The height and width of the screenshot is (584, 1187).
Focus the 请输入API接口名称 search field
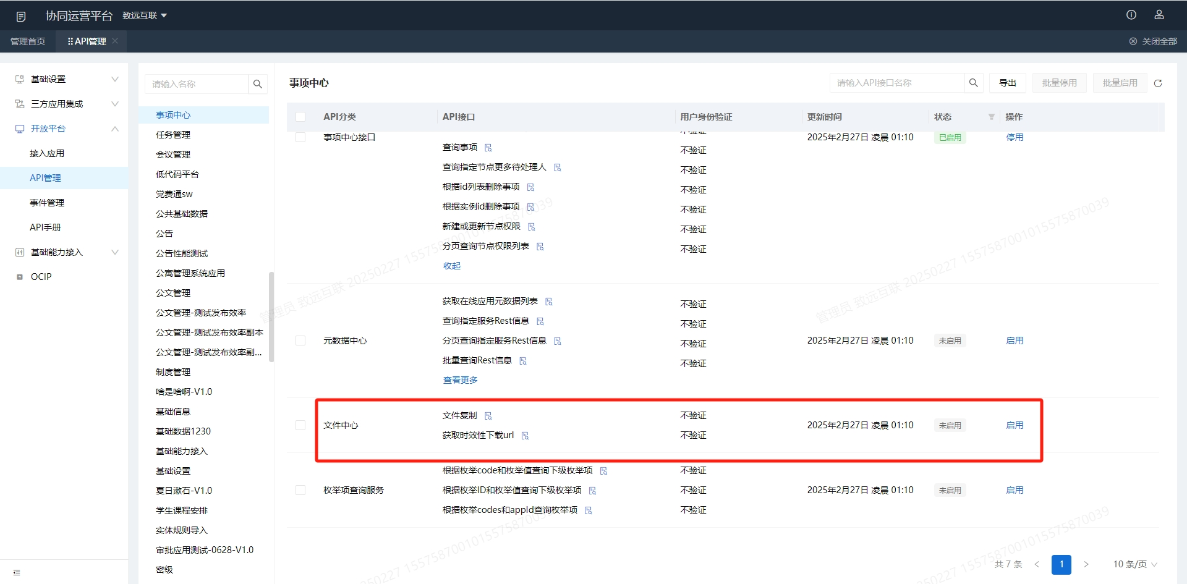pos(897,83)
